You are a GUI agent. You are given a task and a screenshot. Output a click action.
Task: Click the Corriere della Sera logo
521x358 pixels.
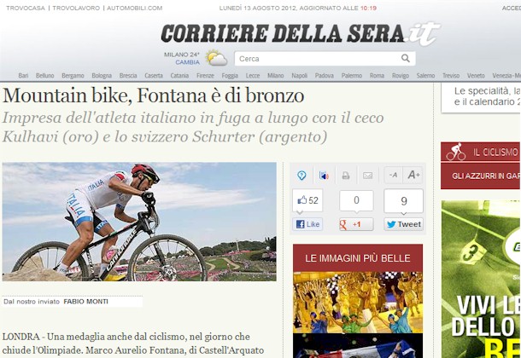coord(301,33)
